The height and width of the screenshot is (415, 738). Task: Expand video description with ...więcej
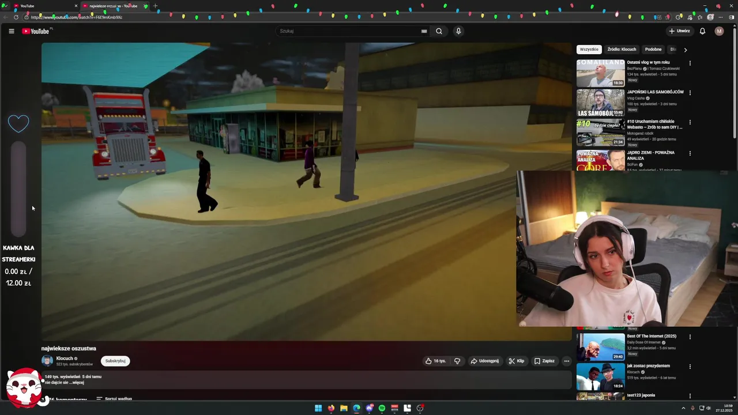[76, 383]
